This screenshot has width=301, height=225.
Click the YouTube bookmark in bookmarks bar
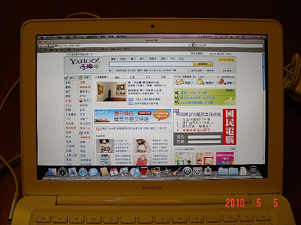click(x=93, y=49)
